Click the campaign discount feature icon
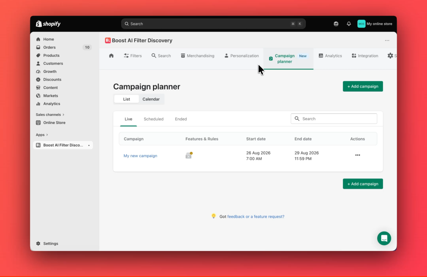This screenshot has height=277, width=427. (x=189, y=155)
